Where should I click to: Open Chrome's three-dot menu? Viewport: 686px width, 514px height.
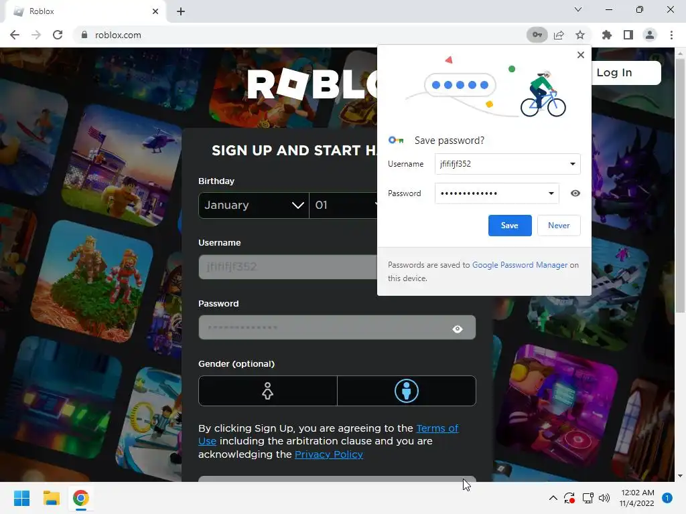point(671,35)
